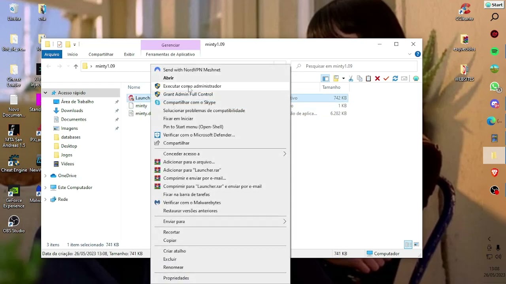
Task: Click the red X delete toolbar icon
Action: [x=378, y=78]
